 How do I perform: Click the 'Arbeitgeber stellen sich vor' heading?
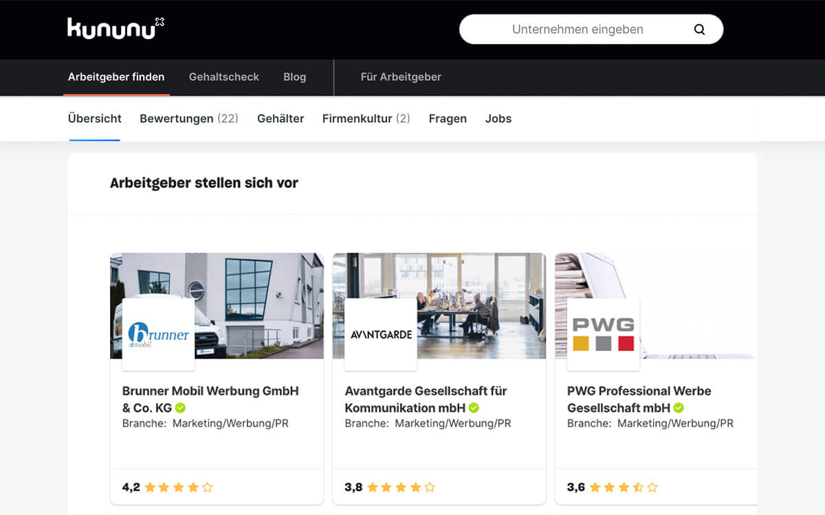point(204,183)
